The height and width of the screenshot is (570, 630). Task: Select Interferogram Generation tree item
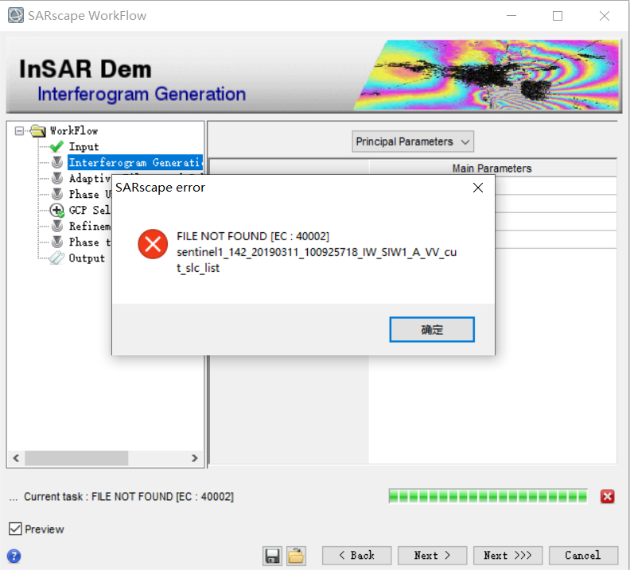[x=135, y=162]
